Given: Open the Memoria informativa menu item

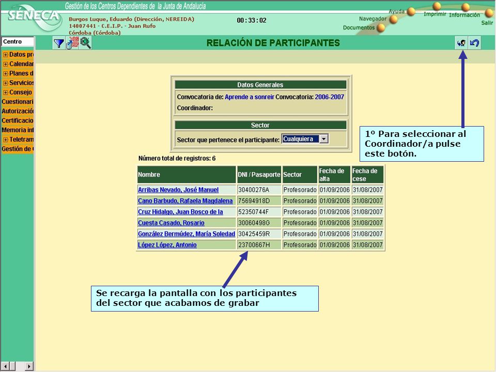Looking at the screenshot, I should coord(18,130).
